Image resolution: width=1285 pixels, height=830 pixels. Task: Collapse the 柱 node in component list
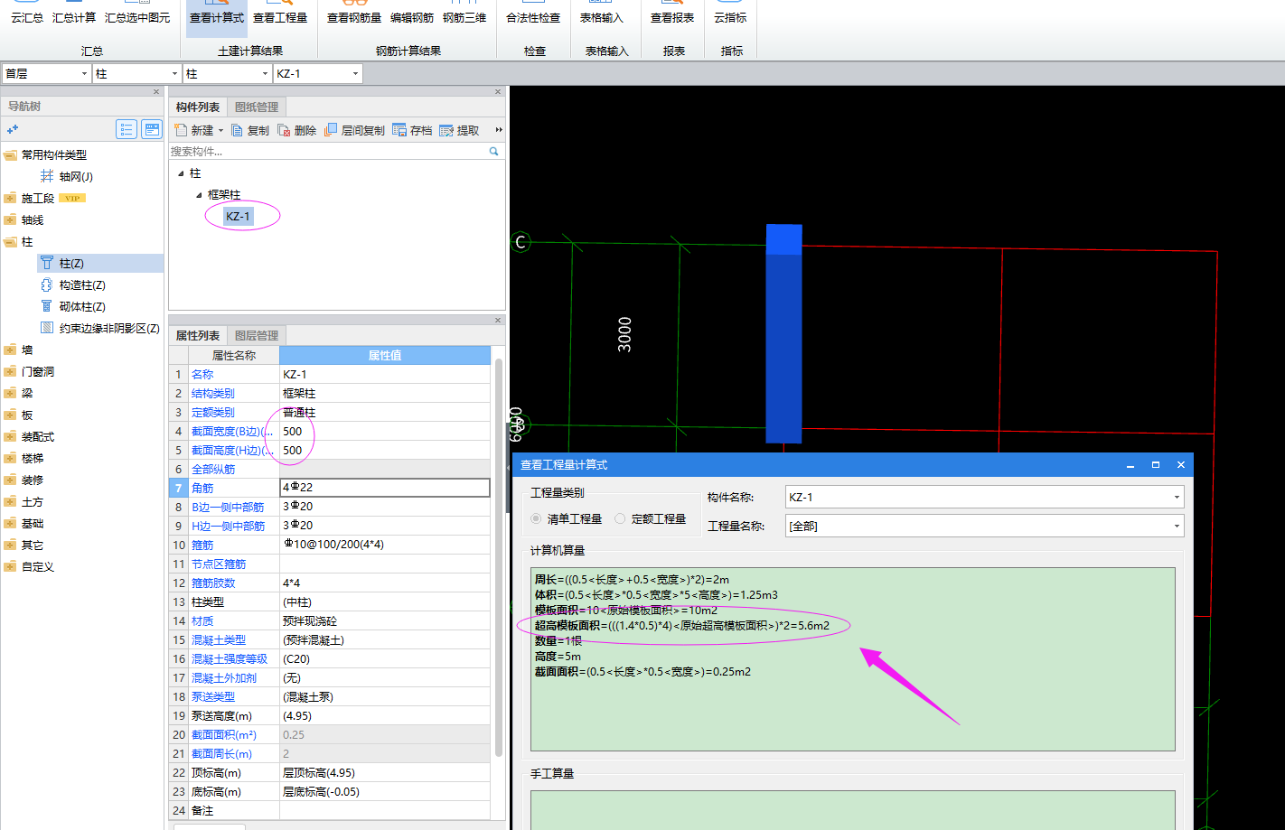pyautogui.click(x=181, y=173)
